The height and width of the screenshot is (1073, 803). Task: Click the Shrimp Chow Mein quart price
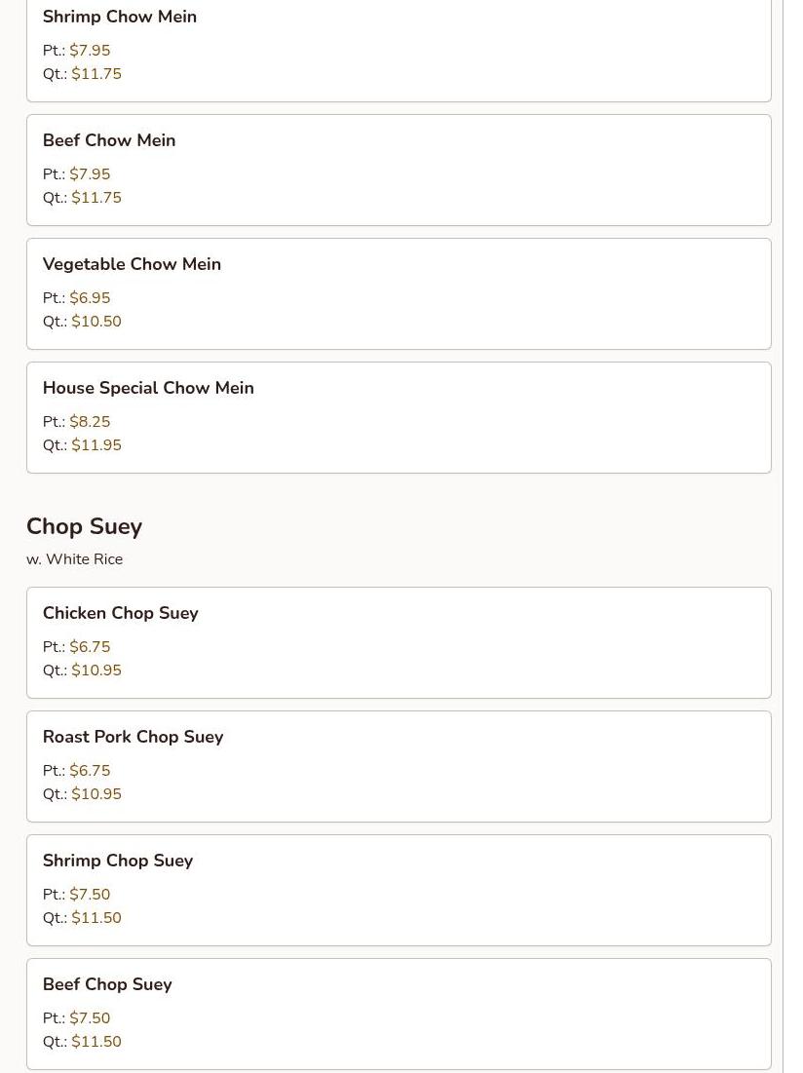coord(96,74)
